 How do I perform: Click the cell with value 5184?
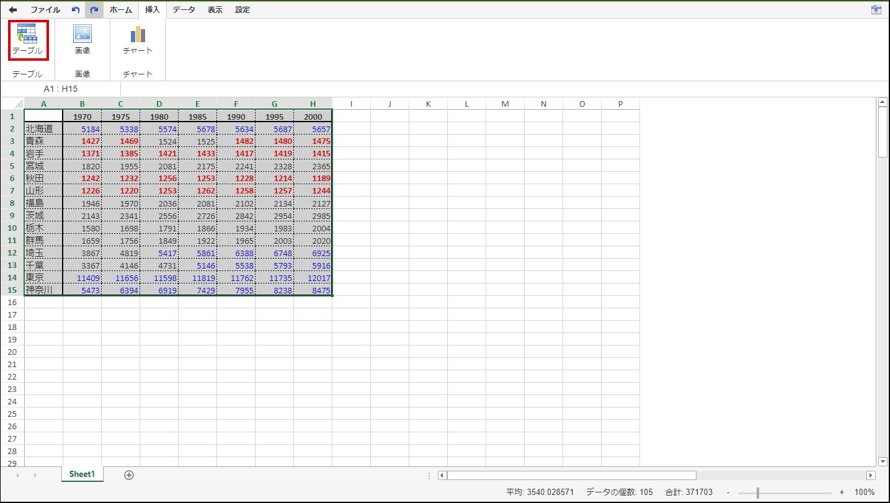coord(82,128)
